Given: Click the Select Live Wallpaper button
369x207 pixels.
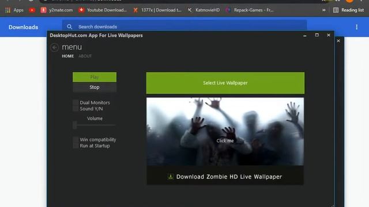Looking at the screenshot, I should pyautogui.click(x=225, y=83).
